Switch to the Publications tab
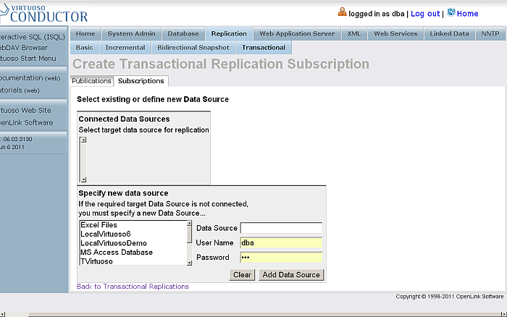 tap(91, 81)
